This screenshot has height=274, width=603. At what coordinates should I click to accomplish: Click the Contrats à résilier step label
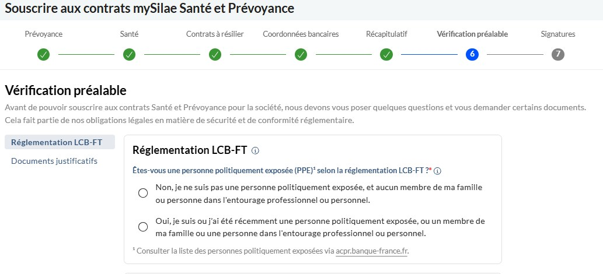pyautogui.click(x=215, y=34)
